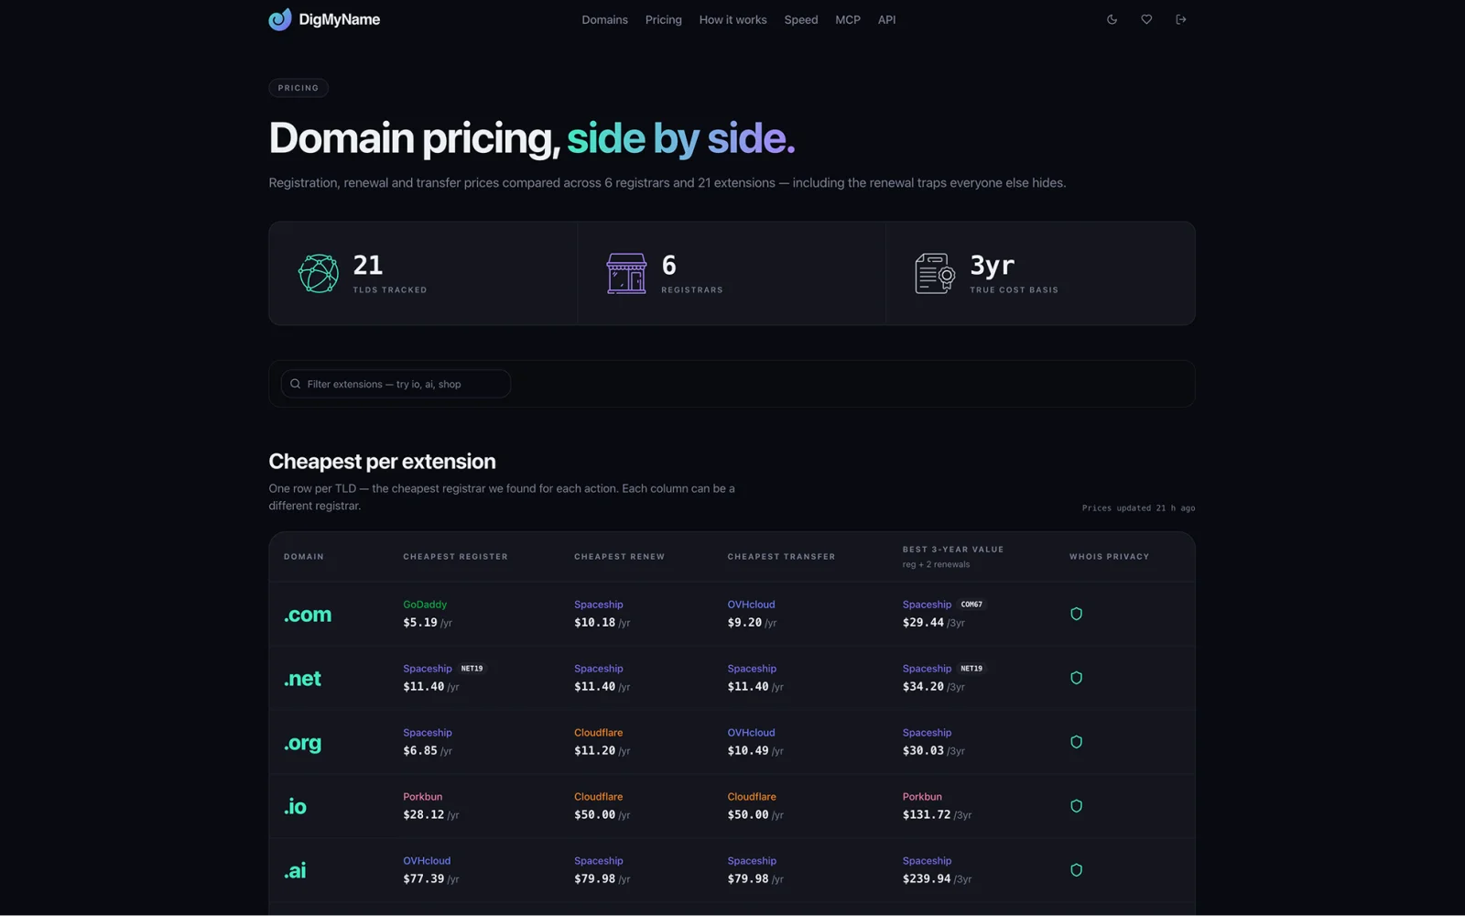Image resolution: width=1465 pixels, height=916 pixels.
Task: Click the globe icon for TLDs tracked
Action: click(x=319, y=273)
